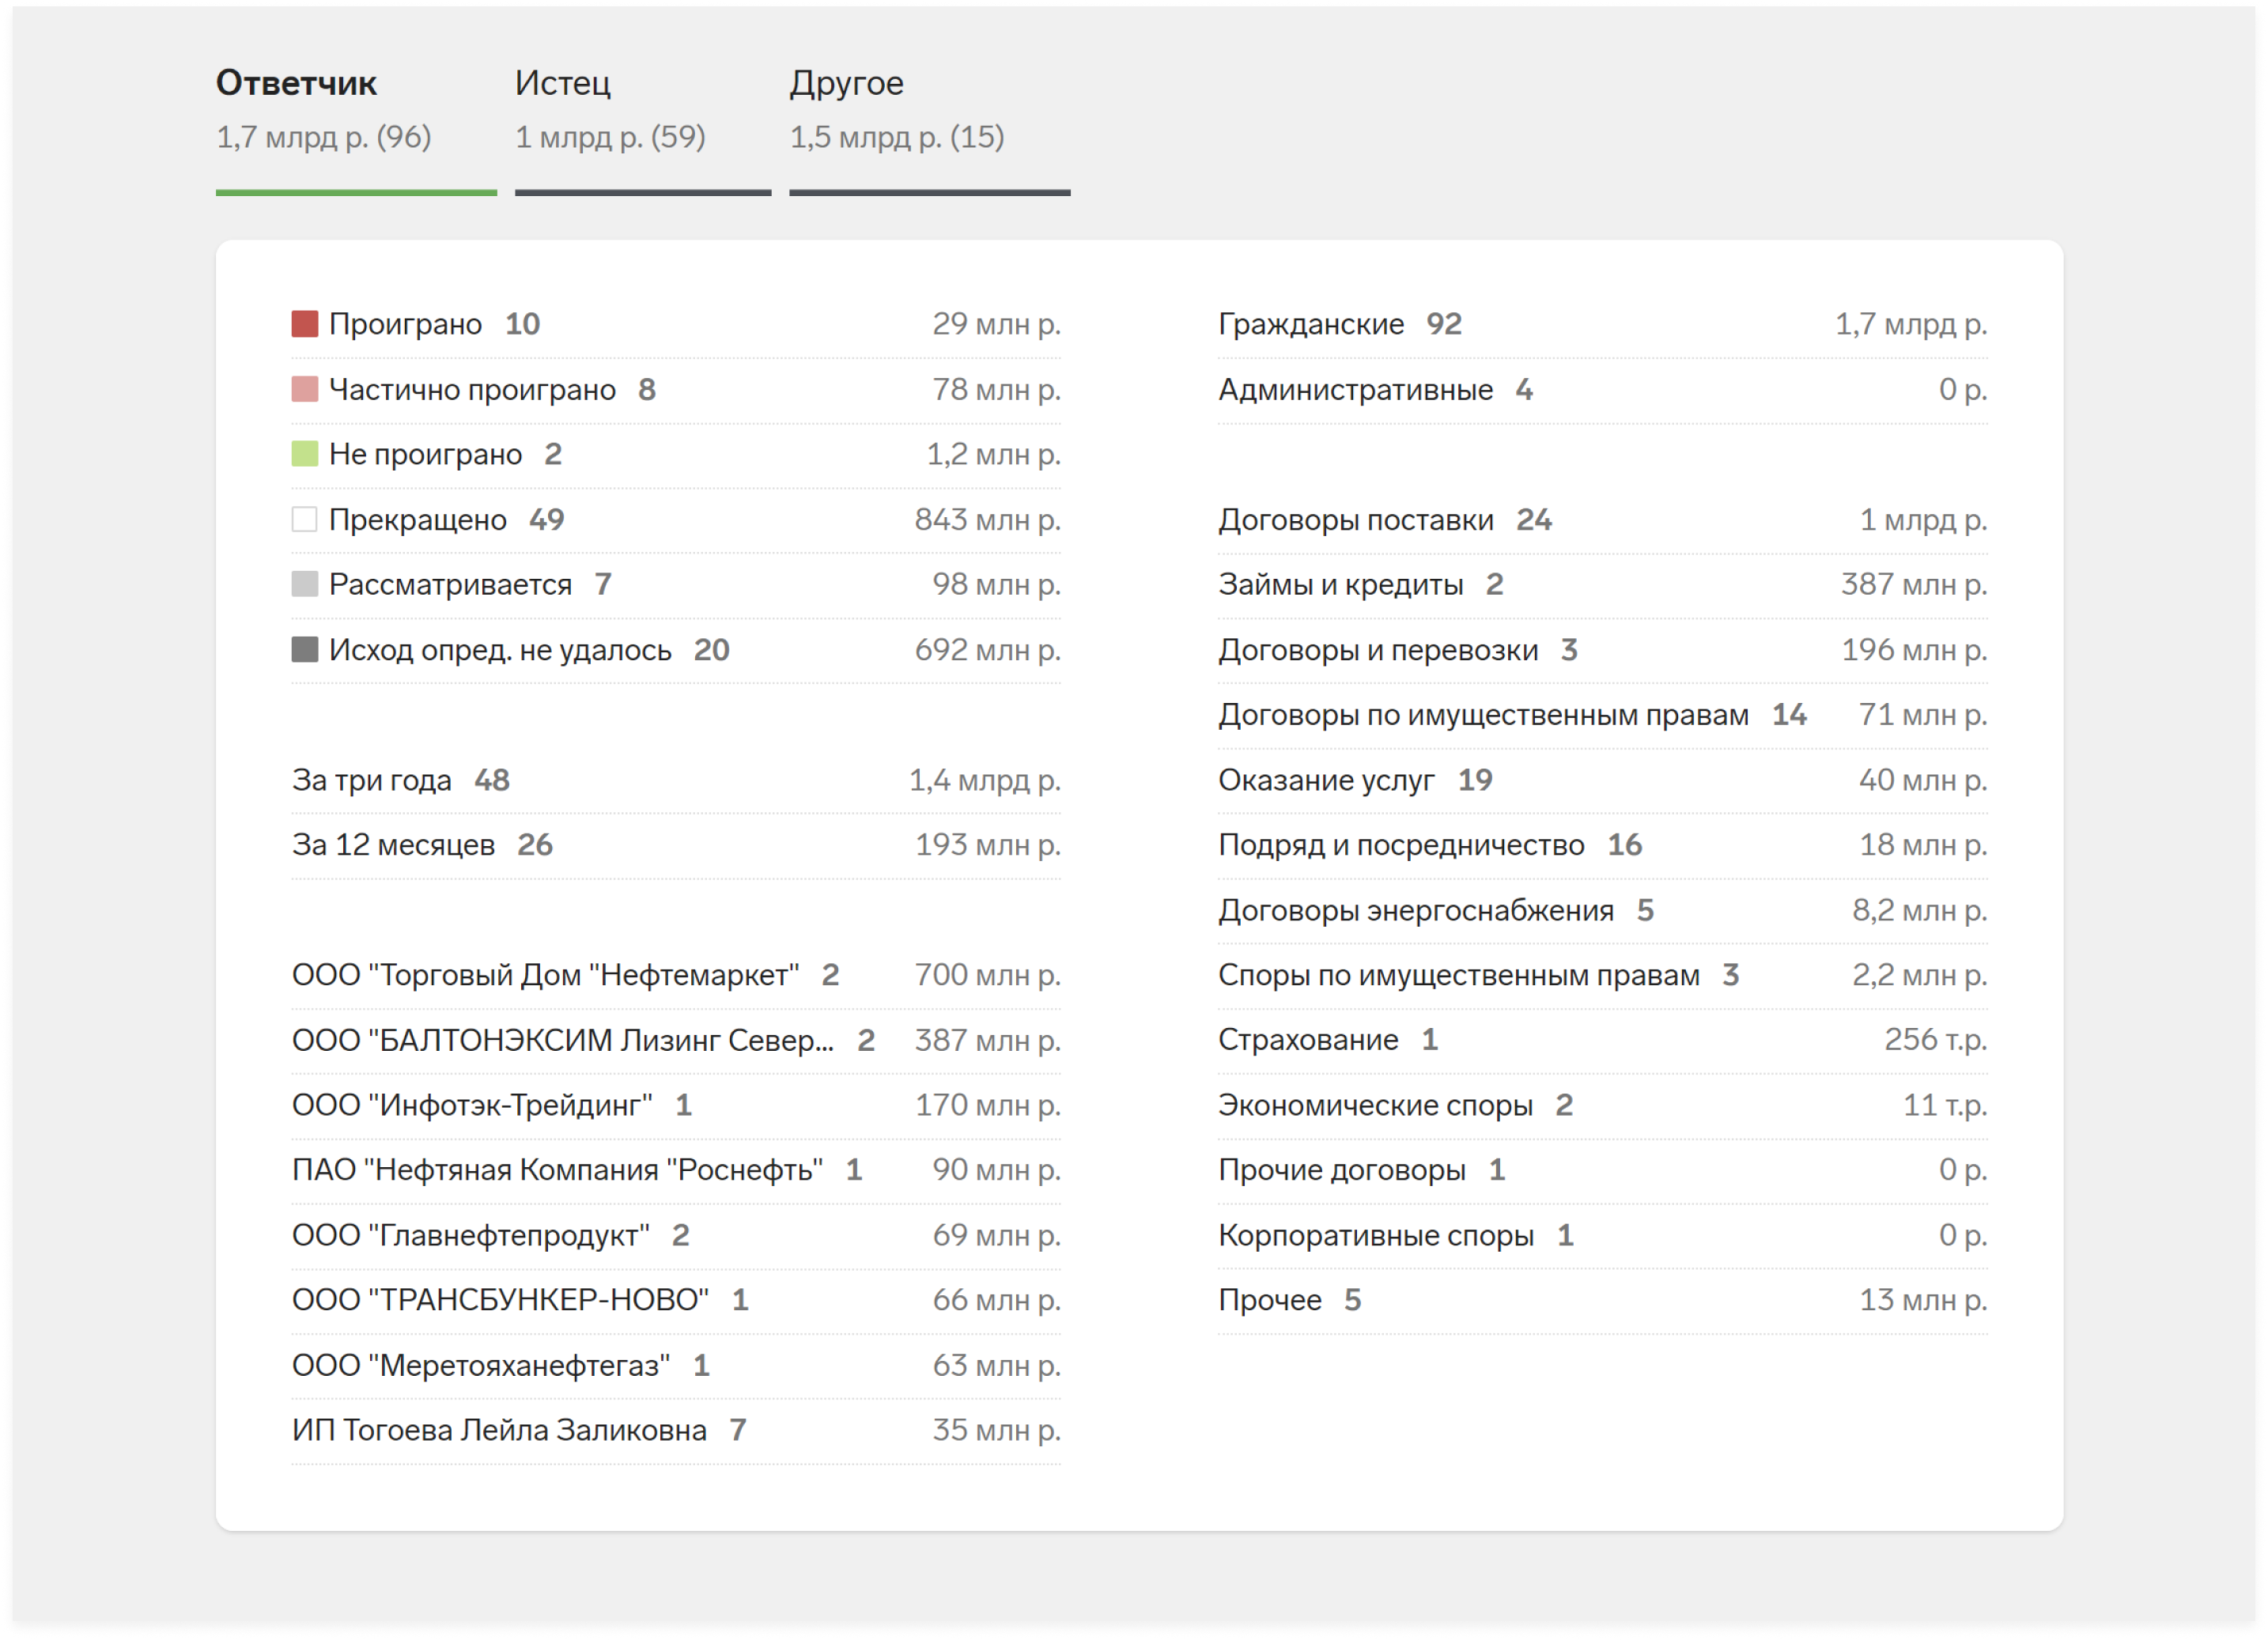Click the white Прекращено swatch

[304, 519]
